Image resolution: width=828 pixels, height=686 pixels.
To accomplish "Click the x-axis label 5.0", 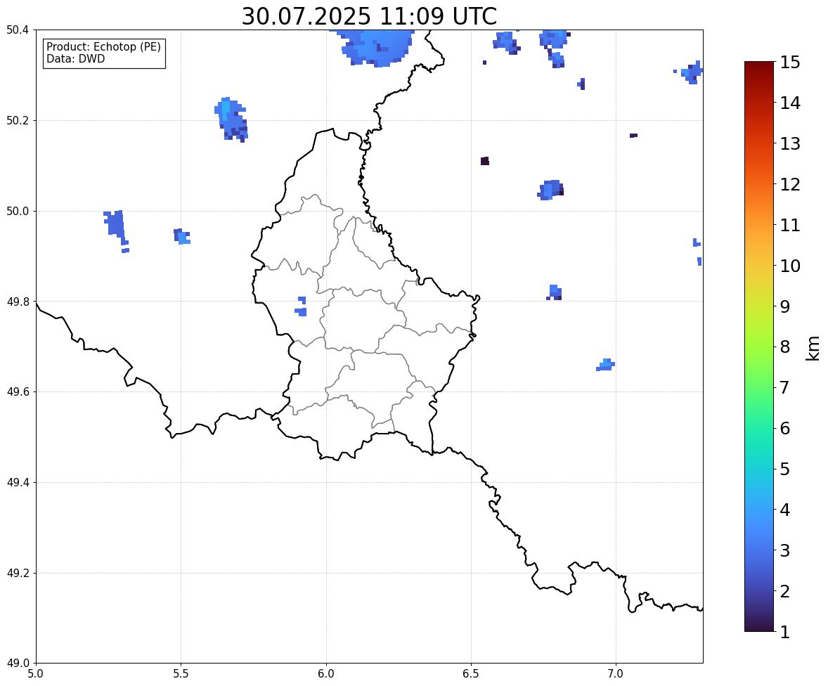I will 35,674.
